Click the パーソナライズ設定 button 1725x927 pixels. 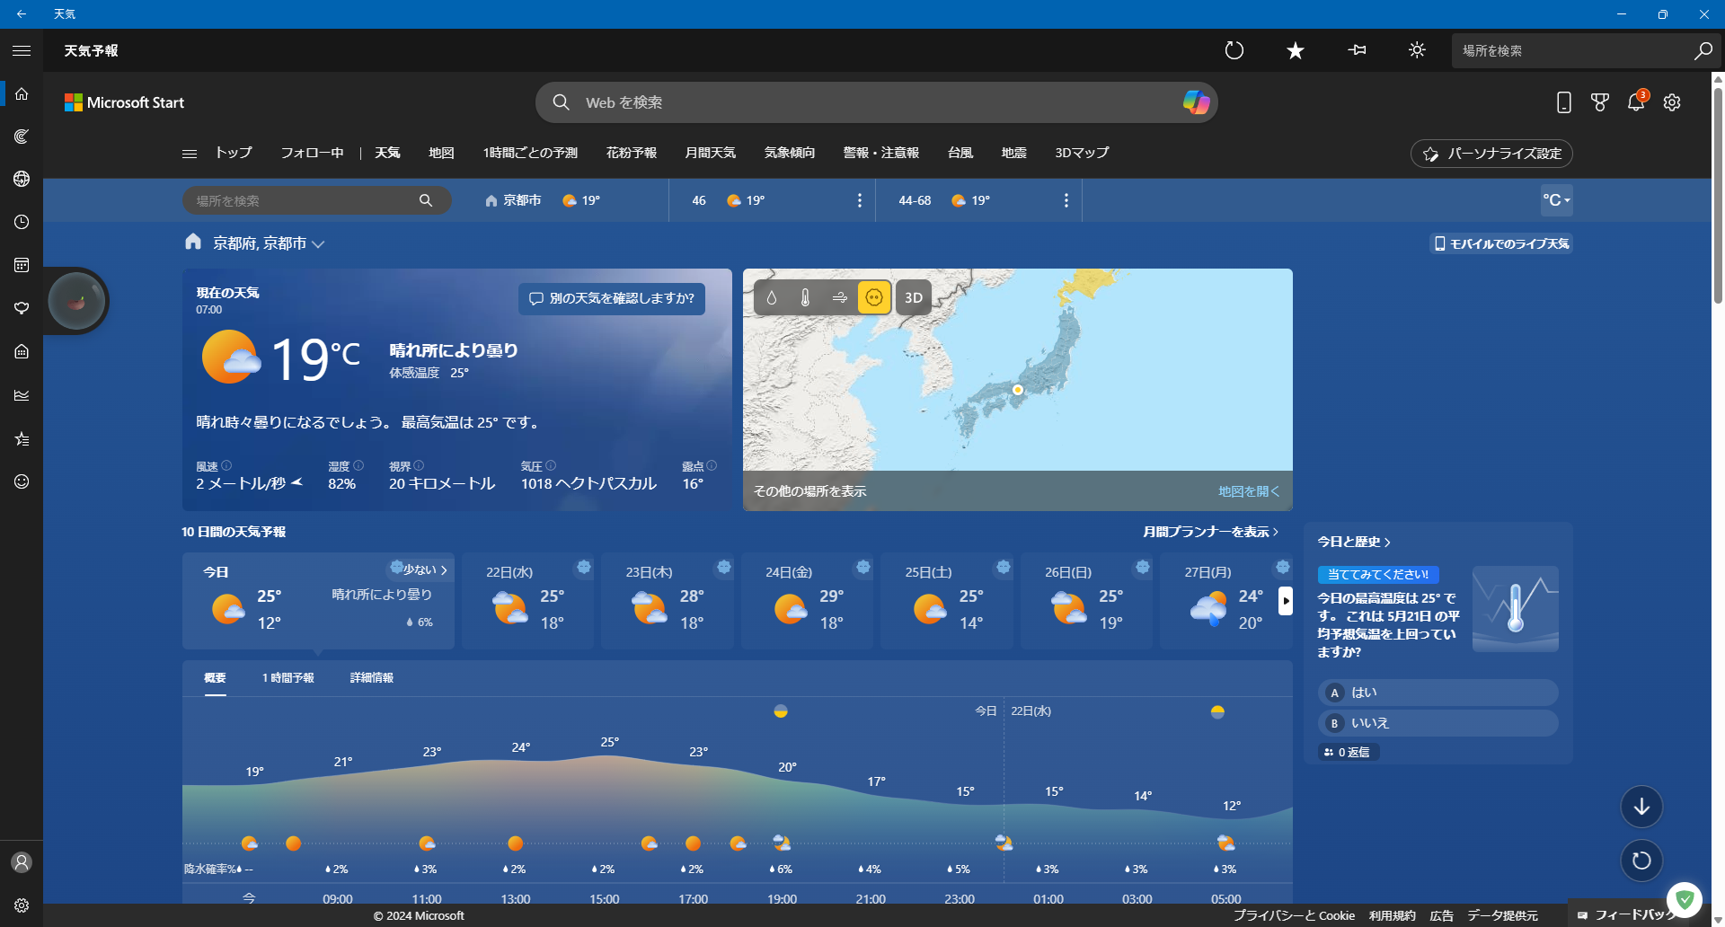point(1491,154)
